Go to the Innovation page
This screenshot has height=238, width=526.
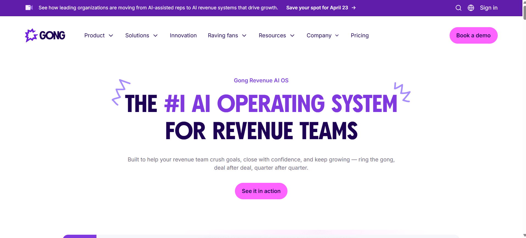coord(183,35)
